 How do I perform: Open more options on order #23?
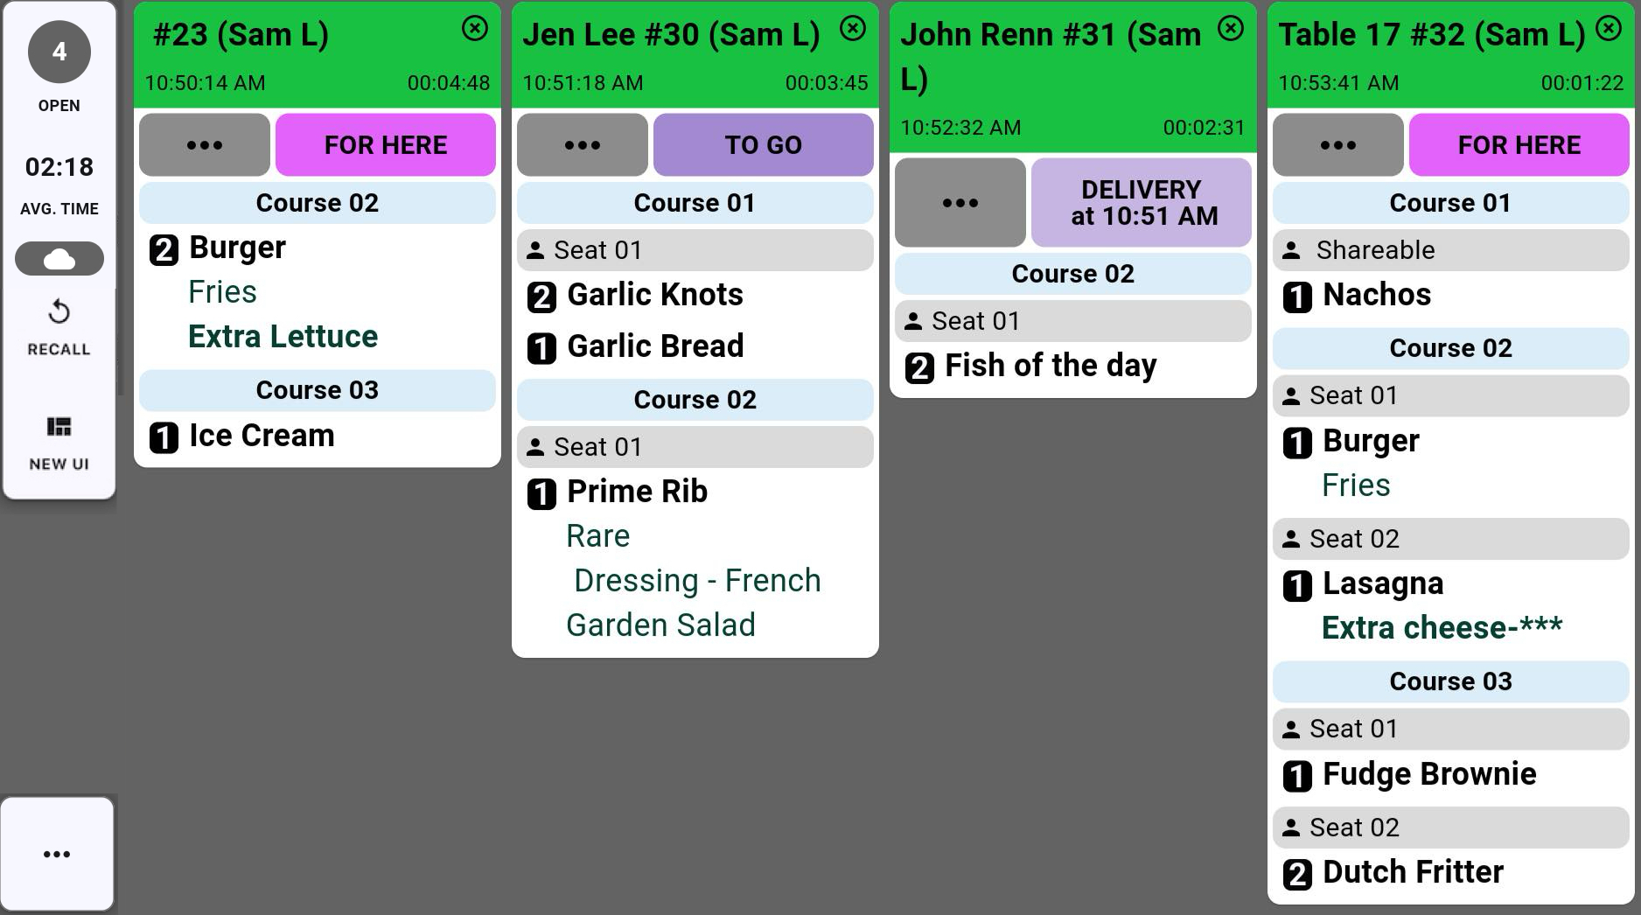coord(205,145)
